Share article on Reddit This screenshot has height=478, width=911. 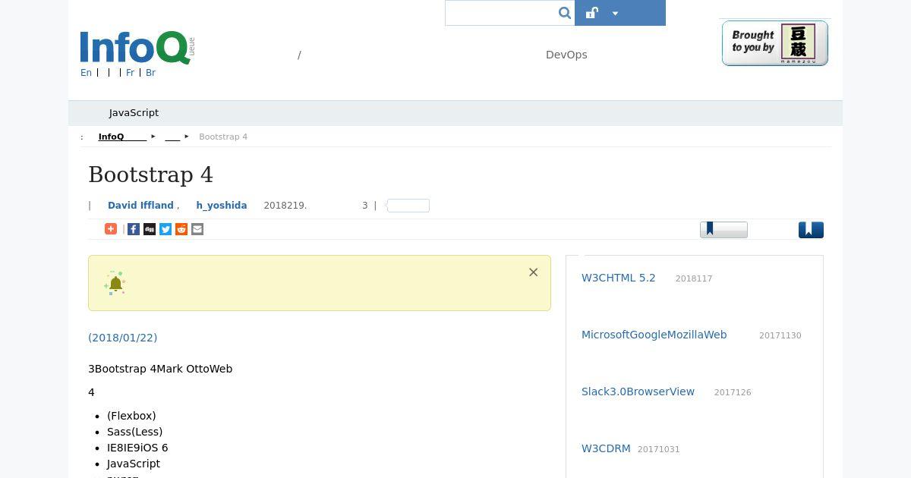(x=181, y=229)
